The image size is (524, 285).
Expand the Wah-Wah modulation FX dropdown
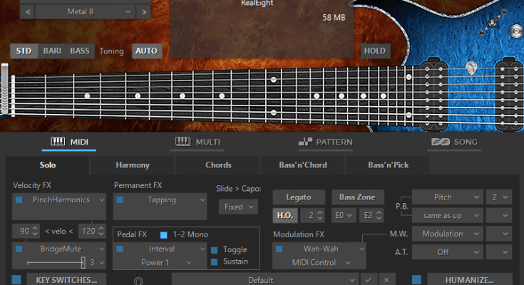319,249
